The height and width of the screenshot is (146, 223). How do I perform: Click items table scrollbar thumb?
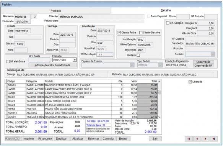[160, 92]
